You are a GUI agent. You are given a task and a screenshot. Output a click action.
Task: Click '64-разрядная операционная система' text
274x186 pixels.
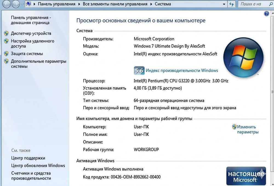(169, 101)
